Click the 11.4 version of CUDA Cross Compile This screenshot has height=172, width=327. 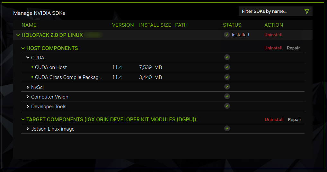tap(117, 77)
